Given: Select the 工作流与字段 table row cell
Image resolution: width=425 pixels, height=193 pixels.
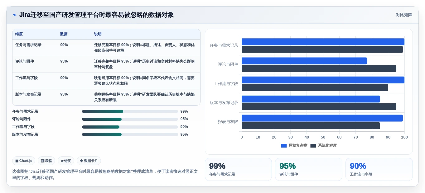Looking at the screenshot, I should tap(27, 78).
